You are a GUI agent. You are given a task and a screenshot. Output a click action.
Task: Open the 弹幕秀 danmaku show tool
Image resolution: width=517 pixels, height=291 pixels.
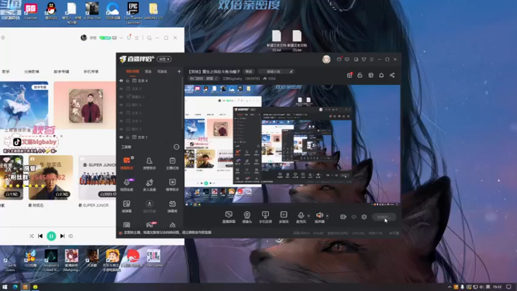click(172, 206)
